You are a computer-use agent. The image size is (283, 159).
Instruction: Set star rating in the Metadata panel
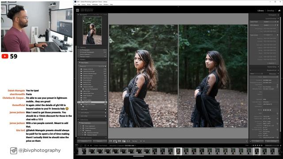[x=267, y=110]
